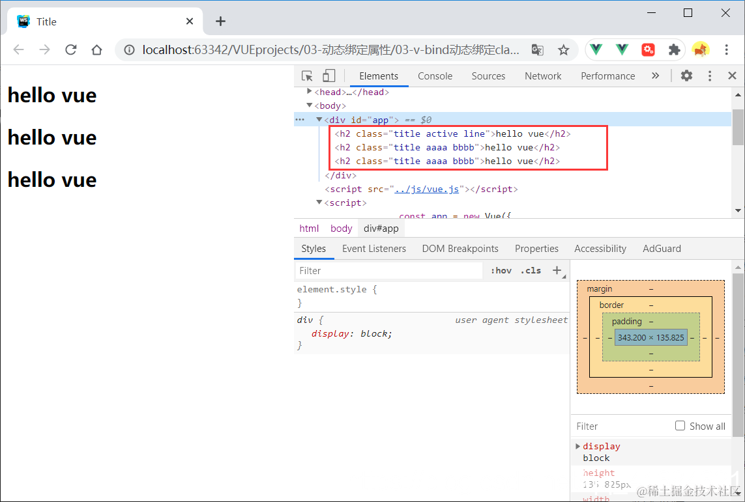Toggle .cls class editor panel

coord(531,270)
